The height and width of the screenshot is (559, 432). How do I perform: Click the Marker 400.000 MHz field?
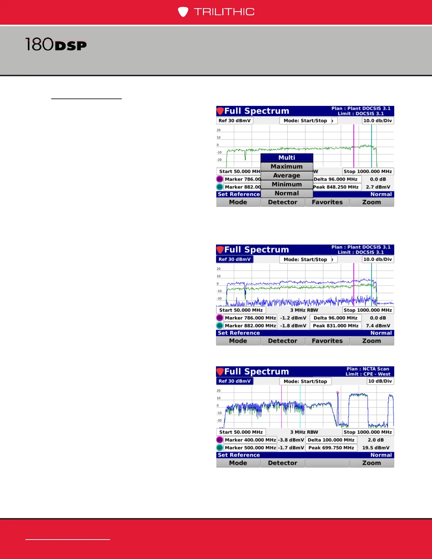251,440
